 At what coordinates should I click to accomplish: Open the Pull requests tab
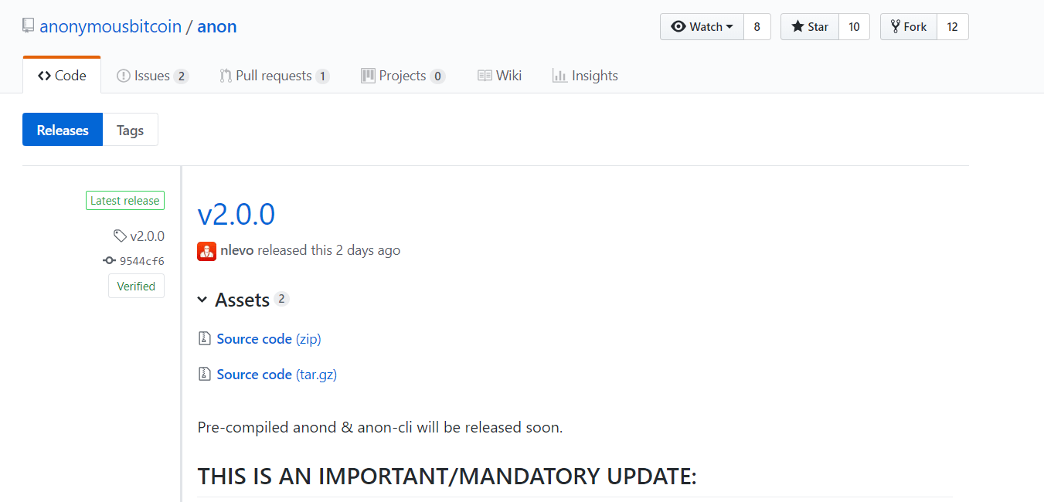tap(274, 76)
